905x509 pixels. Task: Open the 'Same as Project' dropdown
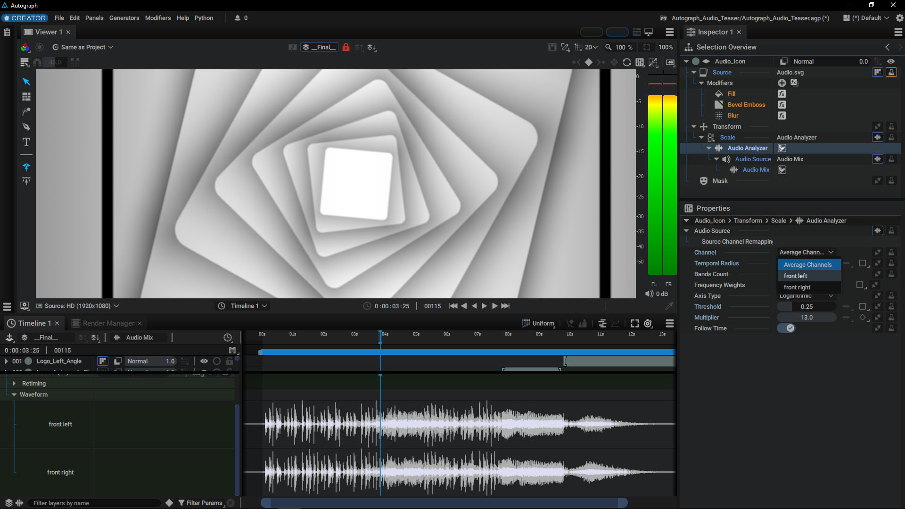[x=83, y=47]
